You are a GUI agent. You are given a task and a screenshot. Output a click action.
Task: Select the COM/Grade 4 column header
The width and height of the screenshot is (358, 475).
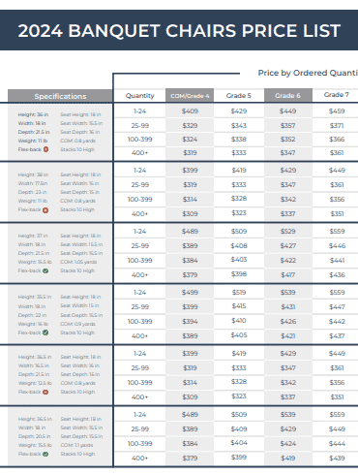coord(190,96)
